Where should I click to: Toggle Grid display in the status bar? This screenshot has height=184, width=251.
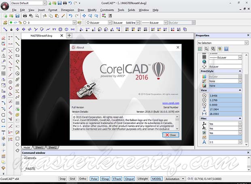pyautogui.click(x=72, y=178)
